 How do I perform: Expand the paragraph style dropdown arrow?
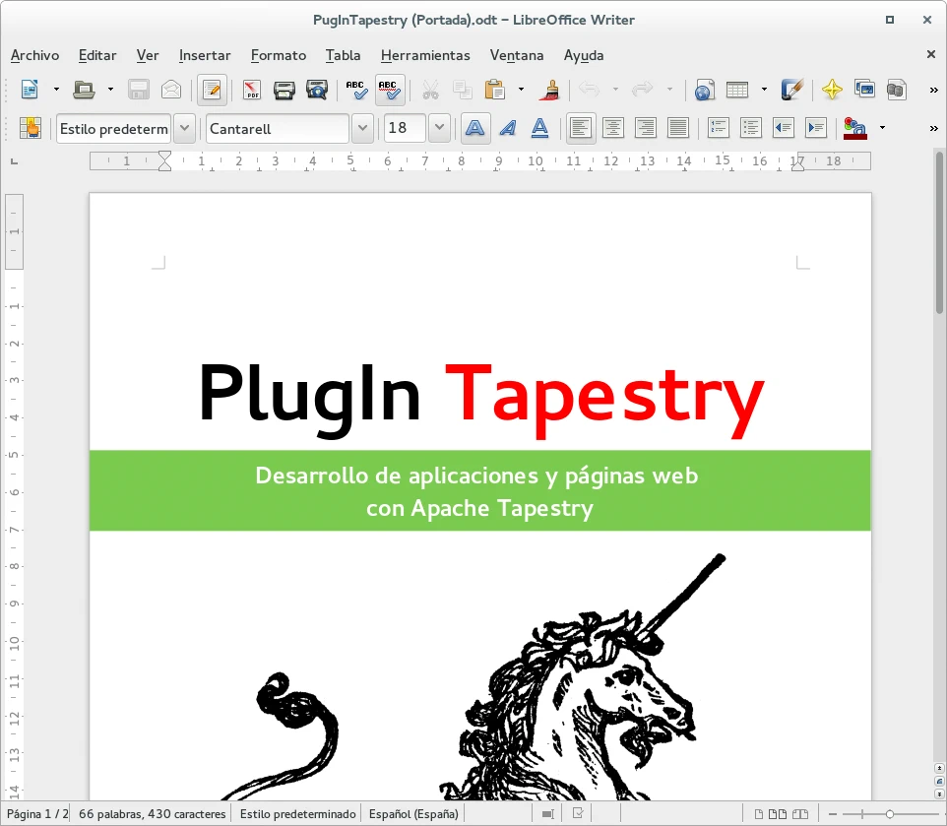[x=184, y=128]
